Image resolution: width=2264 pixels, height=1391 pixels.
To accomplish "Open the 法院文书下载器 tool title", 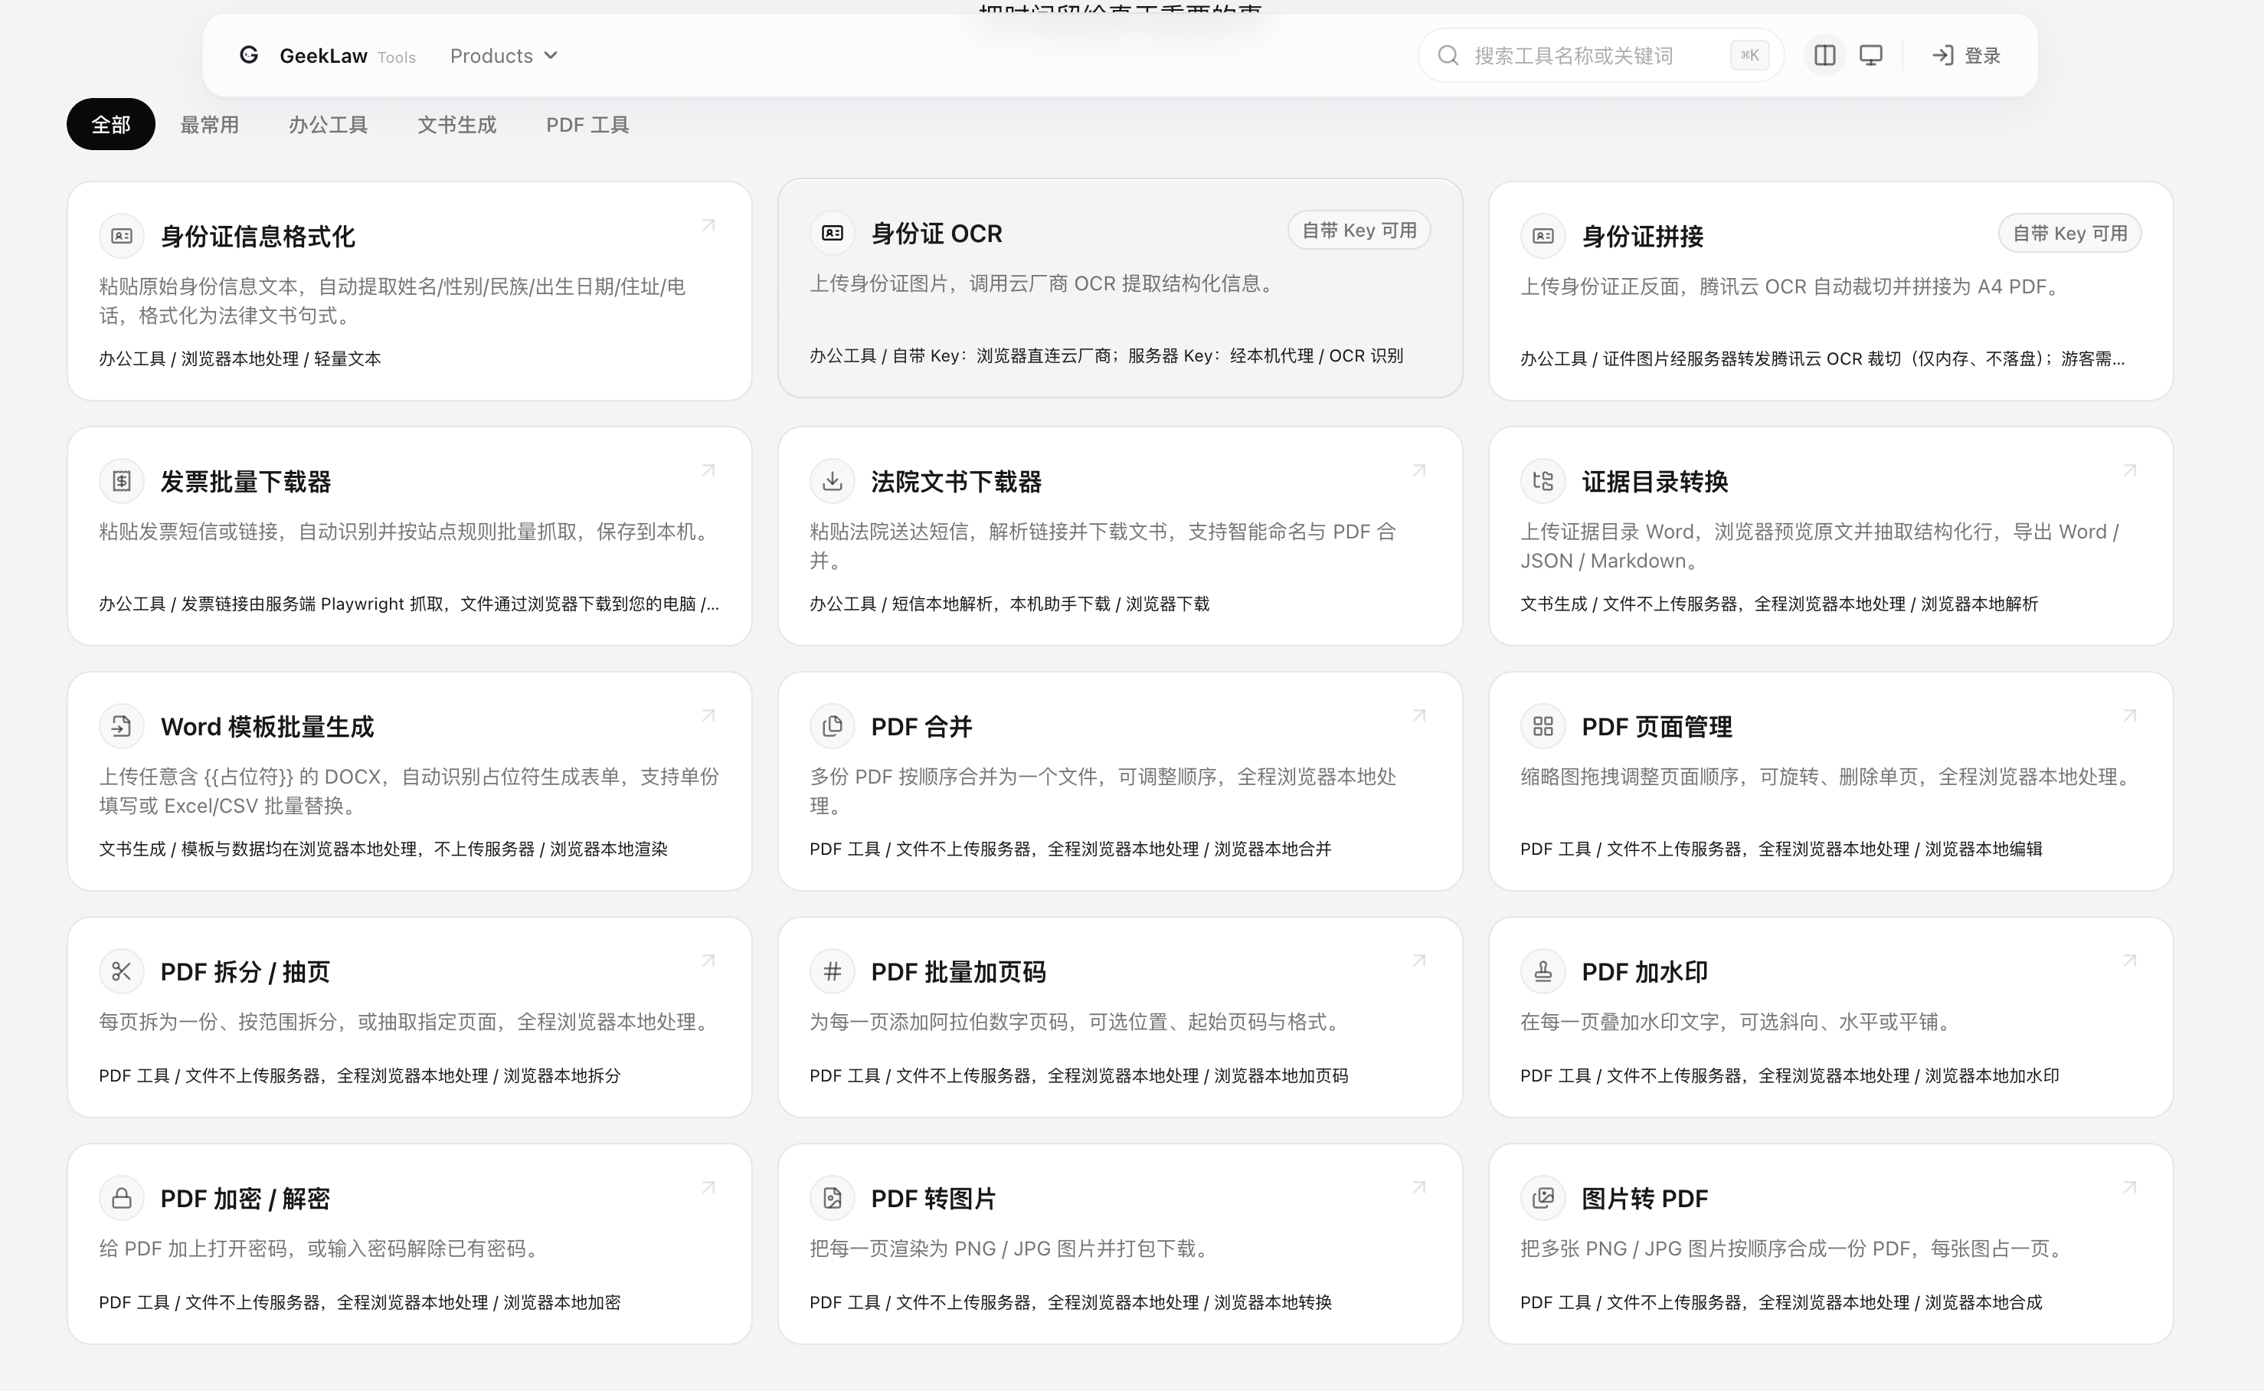I will (x=956, y=481).
